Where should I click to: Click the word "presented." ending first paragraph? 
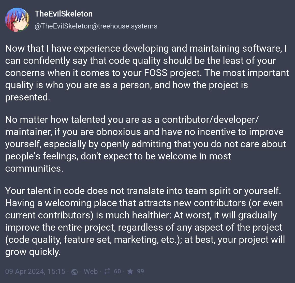click(27, 97)
